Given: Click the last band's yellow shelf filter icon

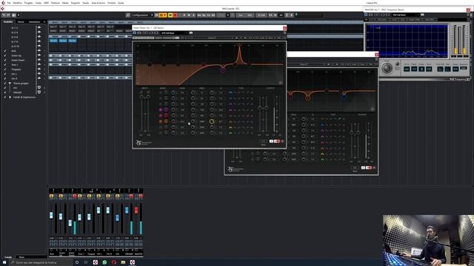Looking at the screenshot, I should click(x=230, y=133).
